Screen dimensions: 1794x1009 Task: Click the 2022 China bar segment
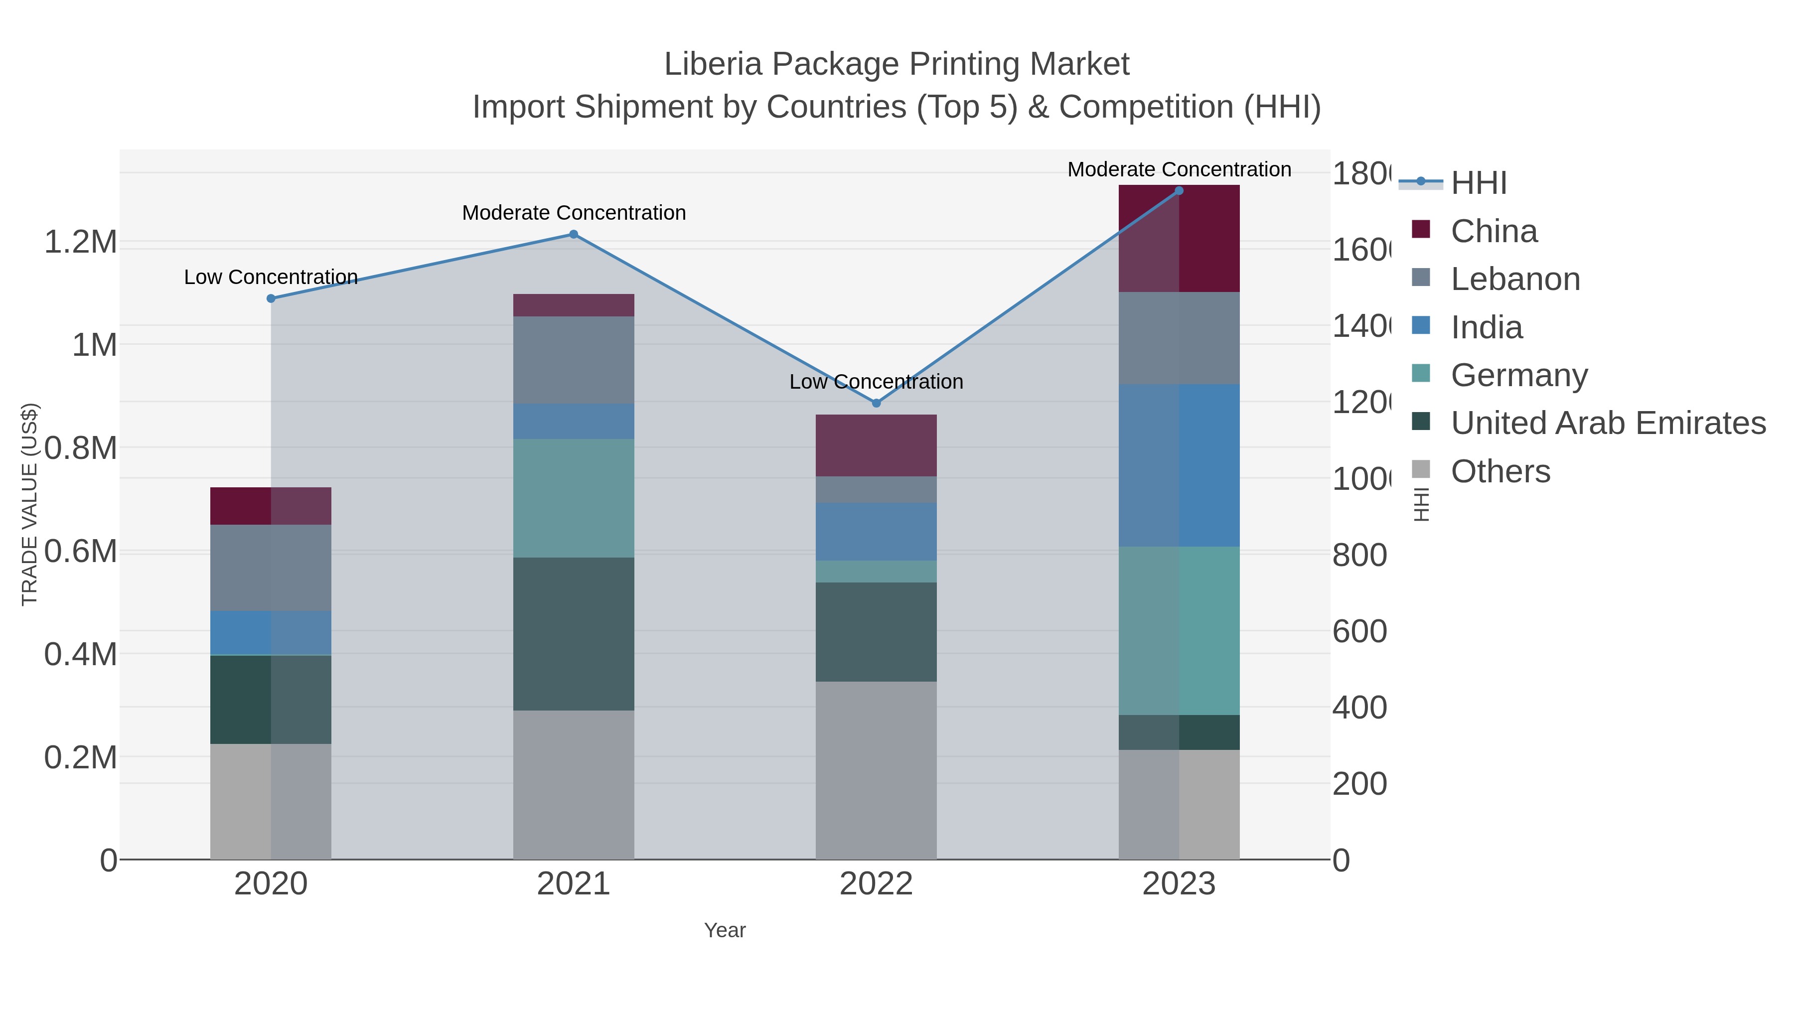pyautogui.click(x=876, y=445)
